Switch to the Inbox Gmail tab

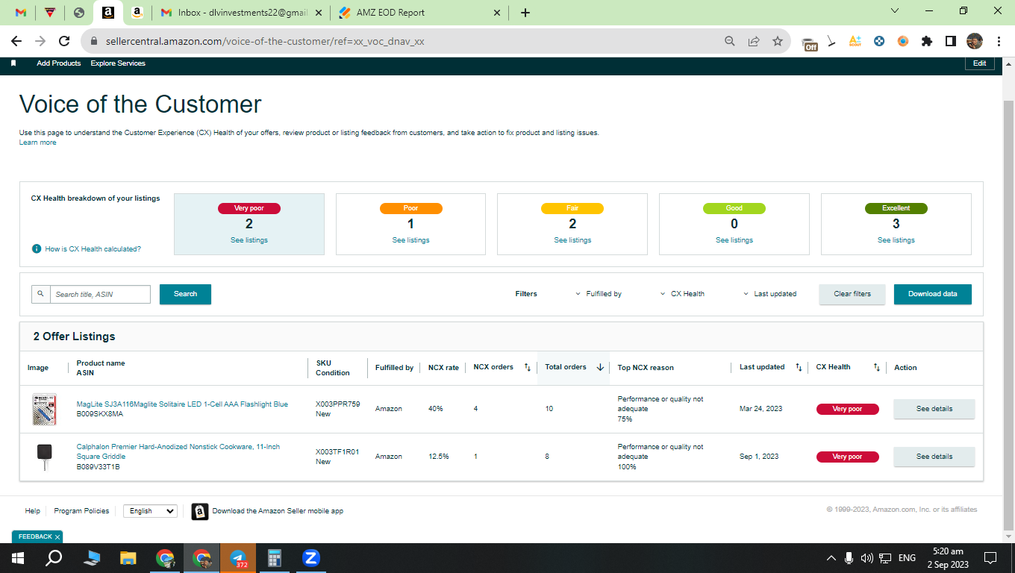(240, 13)
